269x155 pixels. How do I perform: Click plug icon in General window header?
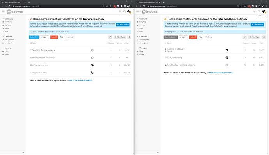point(120,11)
